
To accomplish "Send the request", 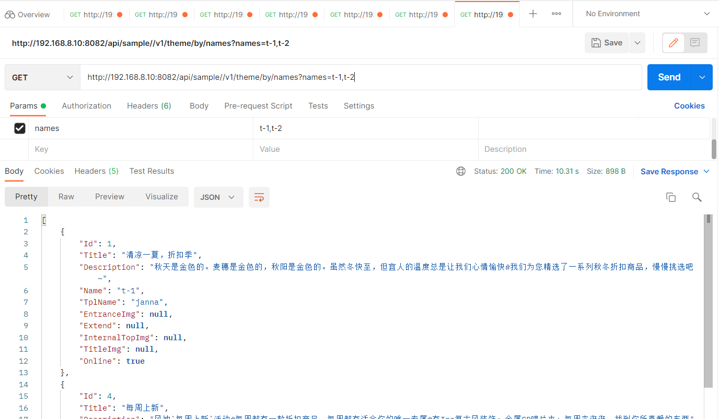I will pos(669,77).
